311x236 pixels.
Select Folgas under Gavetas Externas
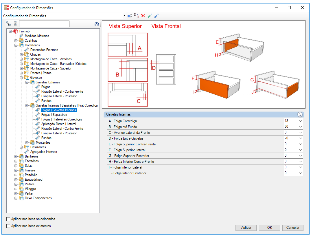[x=46, y=87]
